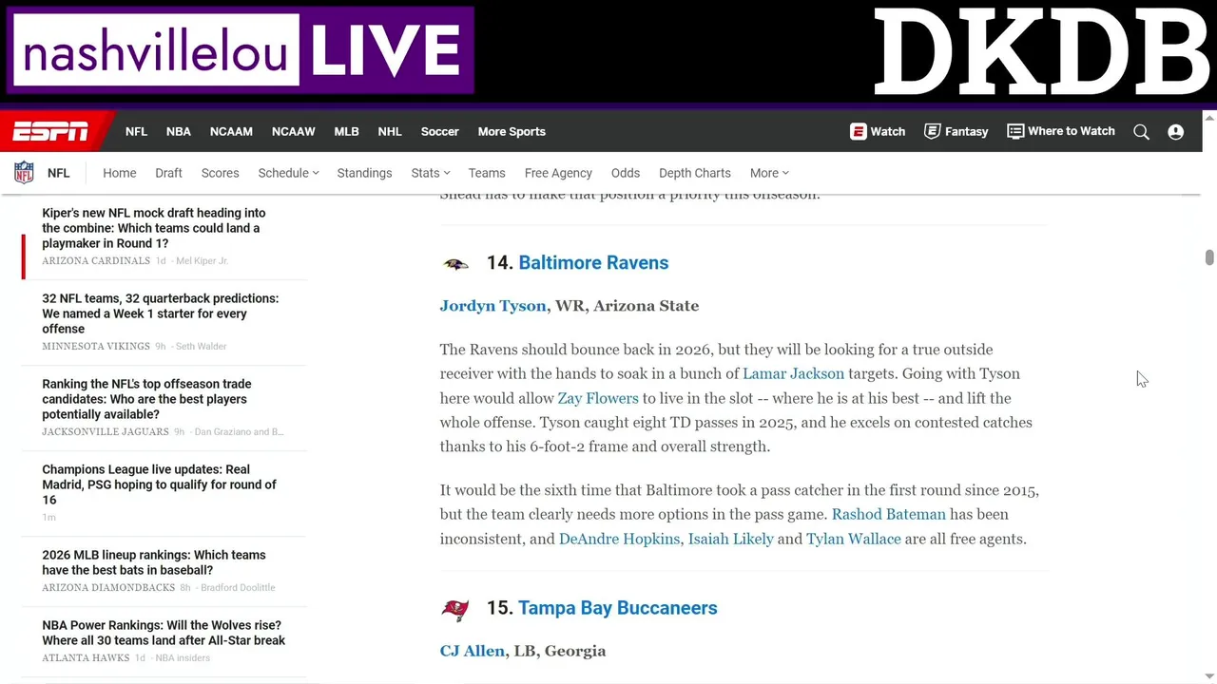Go to the Scores tab
Viewport: 1217px width, 684px height.
(x=220, y=173)
